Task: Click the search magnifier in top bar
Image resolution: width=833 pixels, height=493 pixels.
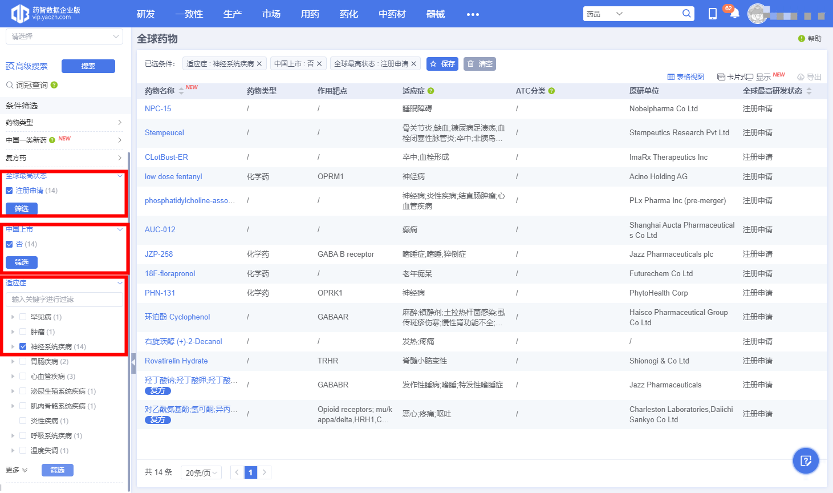Action: [x=686, y=14]
